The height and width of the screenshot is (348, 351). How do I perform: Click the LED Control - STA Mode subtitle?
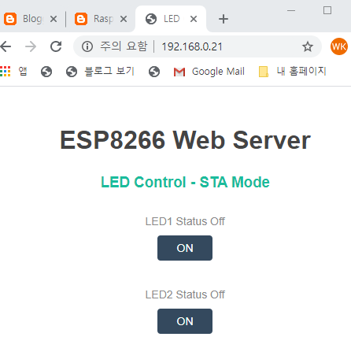185,182
